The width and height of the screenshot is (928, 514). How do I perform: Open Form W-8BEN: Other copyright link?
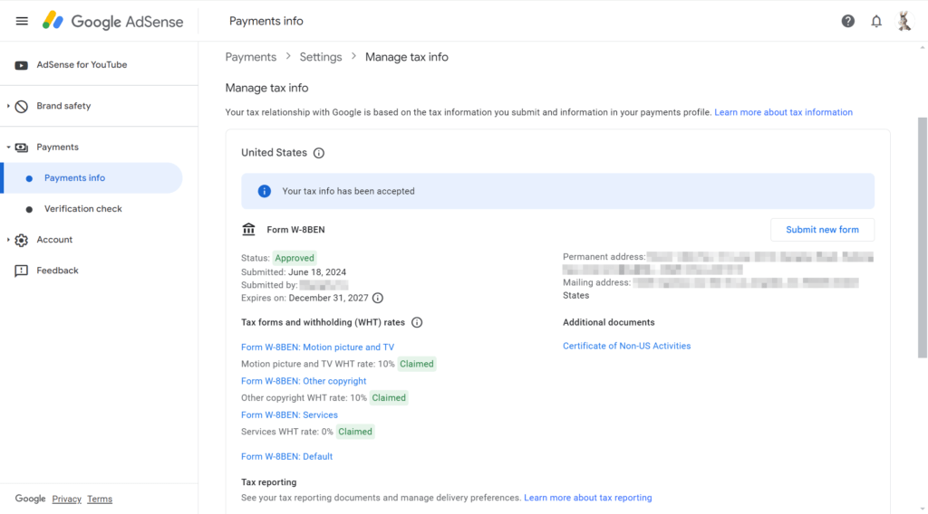(x=304, y=381)
